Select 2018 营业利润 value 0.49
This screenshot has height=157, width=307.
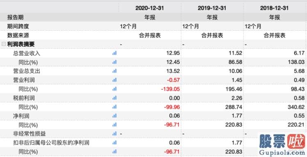pos(299,80)
